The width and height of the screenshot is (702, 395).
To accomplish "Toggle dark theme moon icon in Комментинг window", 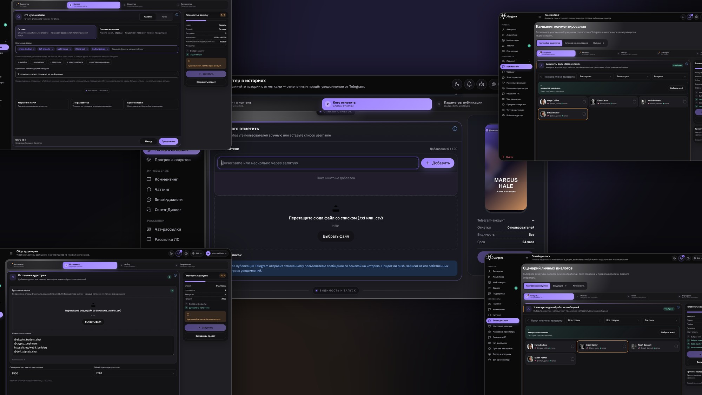I will click(683, 17).
